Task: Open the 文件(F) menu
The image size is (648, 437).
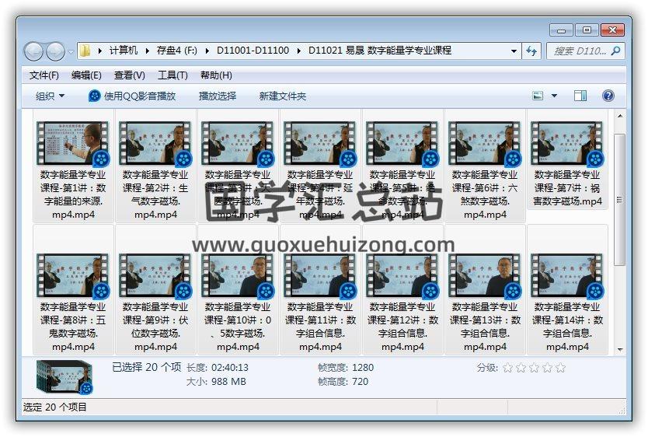Action: (x=44, y=75)
